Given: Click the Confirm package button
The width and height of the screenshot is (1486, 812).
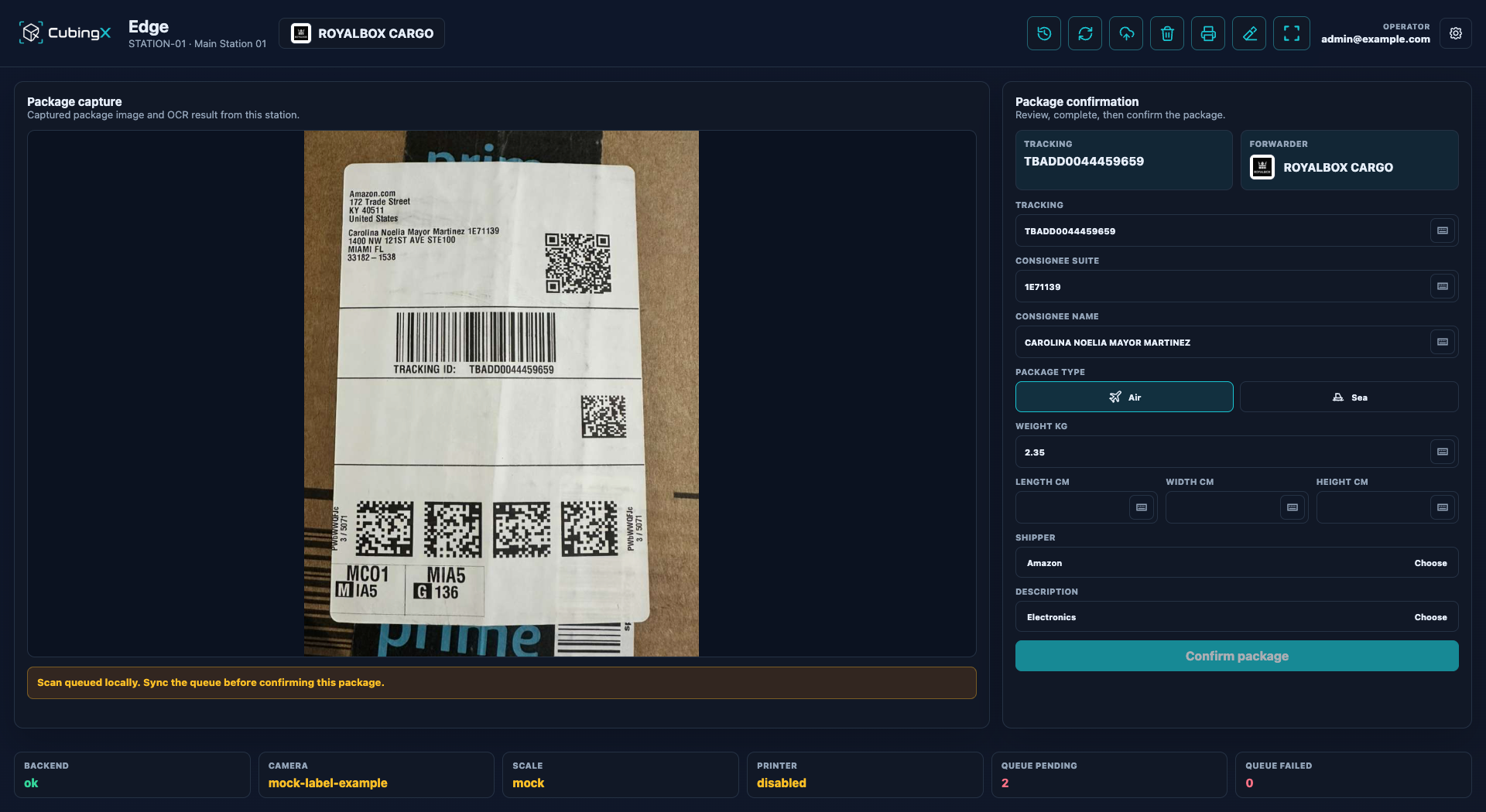Looking at the screenshot, I should point(1237,656).
